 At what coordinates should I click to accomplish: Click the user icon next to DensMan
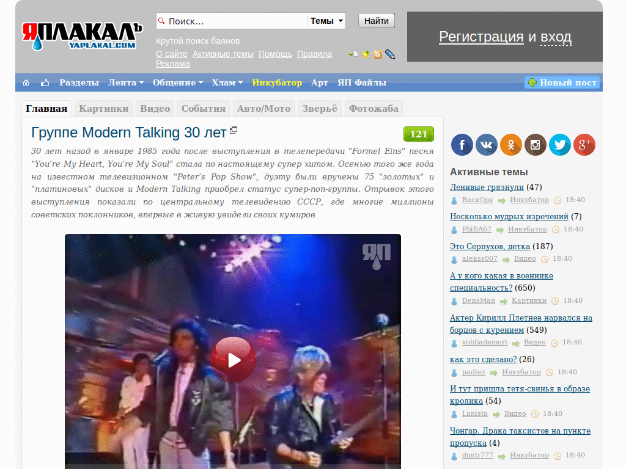(454, 301)
